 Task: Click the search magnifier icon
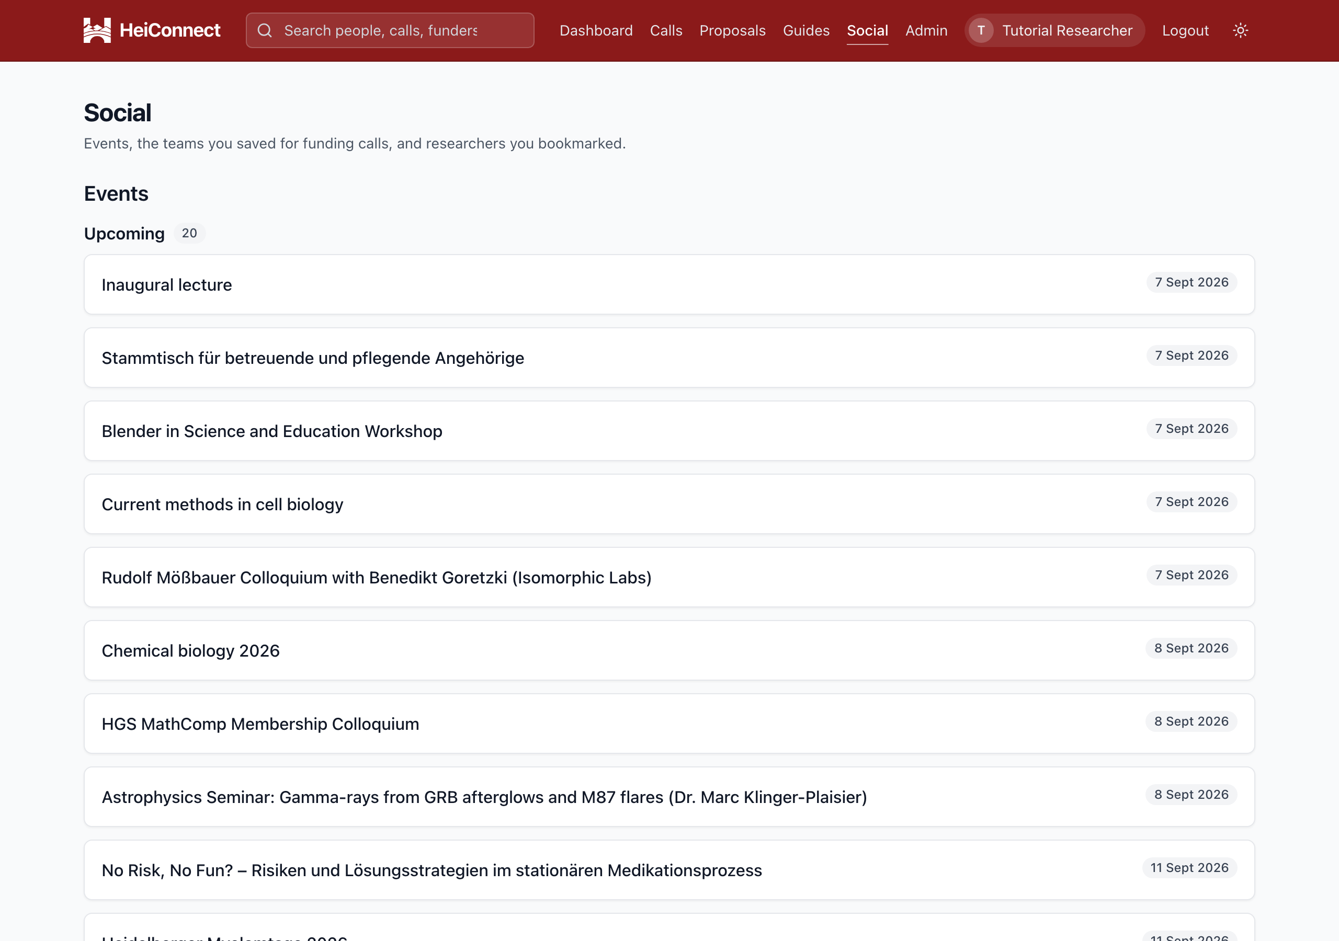click(265, 30)
